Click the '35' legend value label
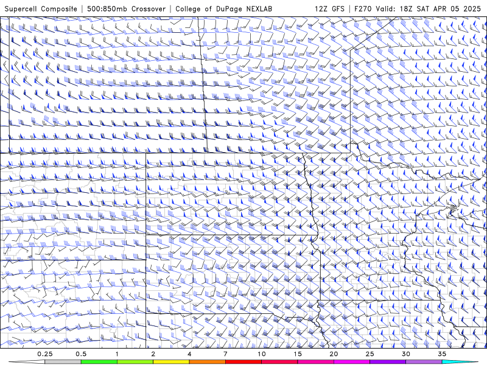This screenshot has width=487, height=365. pos(442,354)
